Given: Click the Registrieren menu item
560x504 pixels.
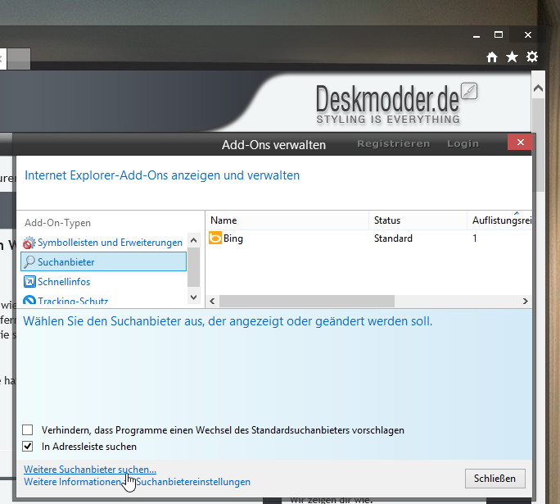Looking at the screenshot, I should (x=393, y=143).
